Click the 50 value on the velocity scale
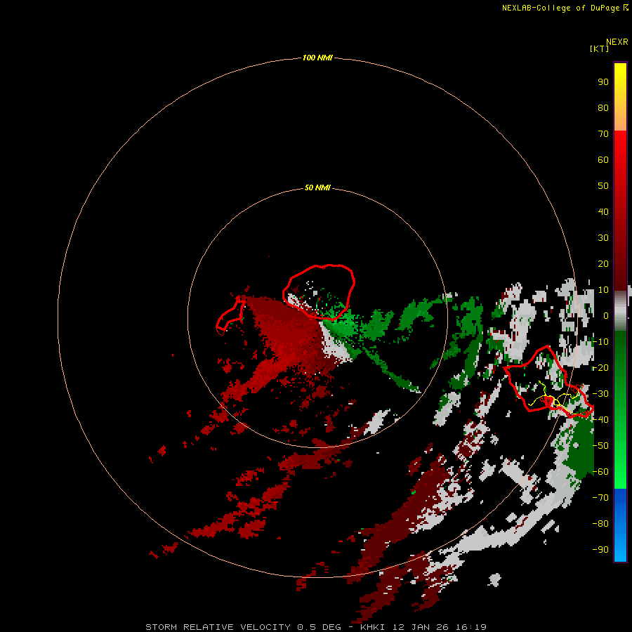Screen dimensions: 632x632 (603, 186)
